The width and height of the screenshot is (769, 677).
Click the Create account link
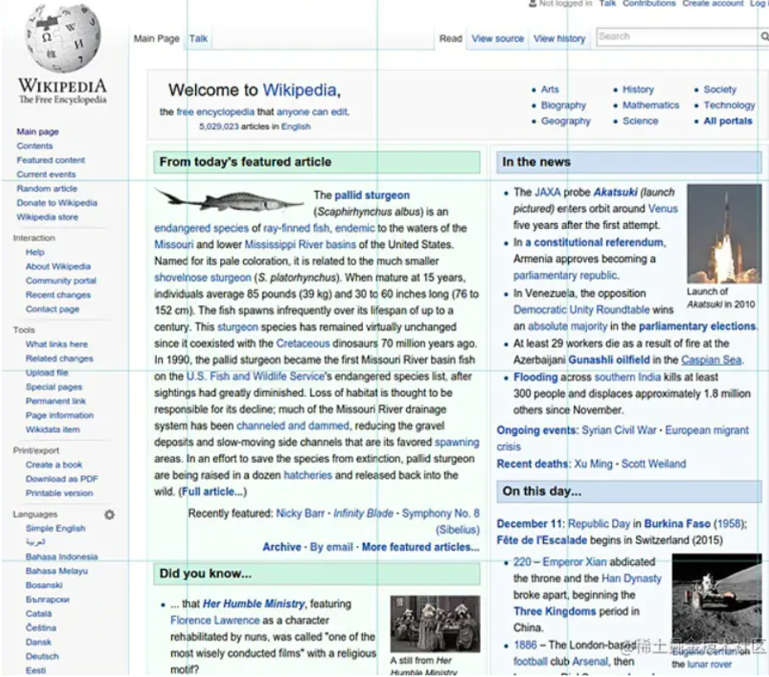pyautogui.click(x=713, y=3)
